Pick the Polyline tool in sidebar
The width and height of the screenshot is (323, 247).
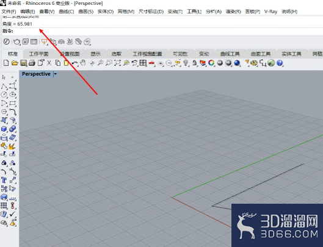(4, 86)
